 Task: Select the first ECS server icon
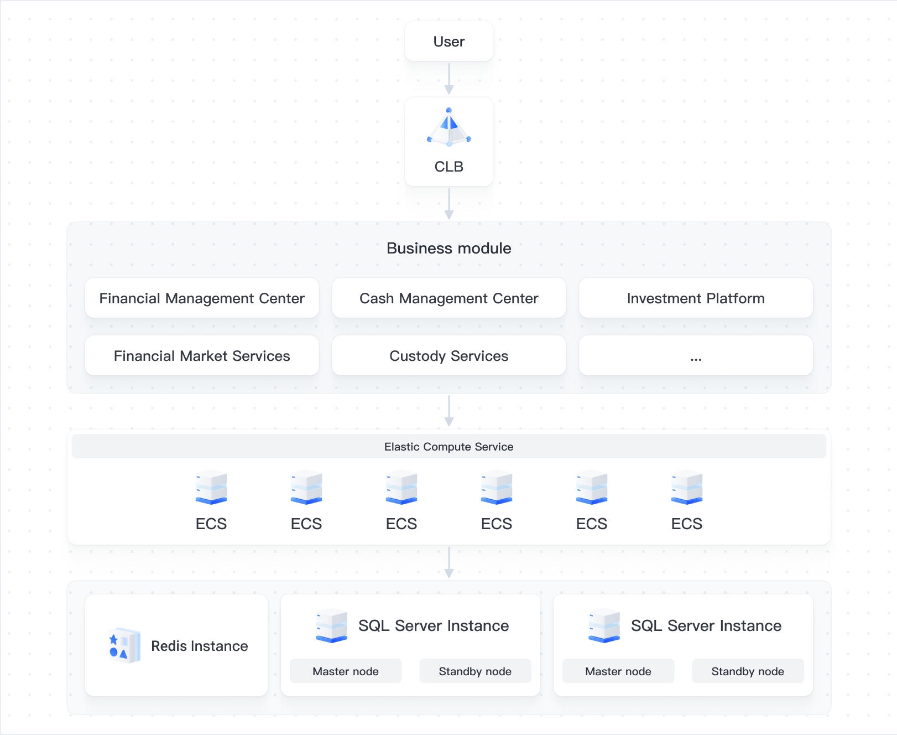pyautogui.click(x=211, y=487)
